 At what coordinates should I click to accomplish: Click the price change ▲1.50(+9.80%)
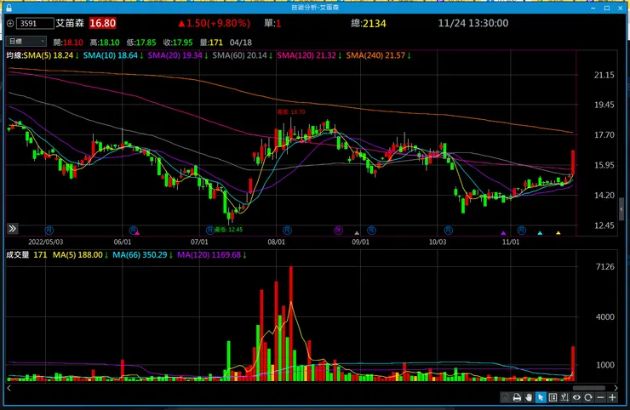(215, 23)
